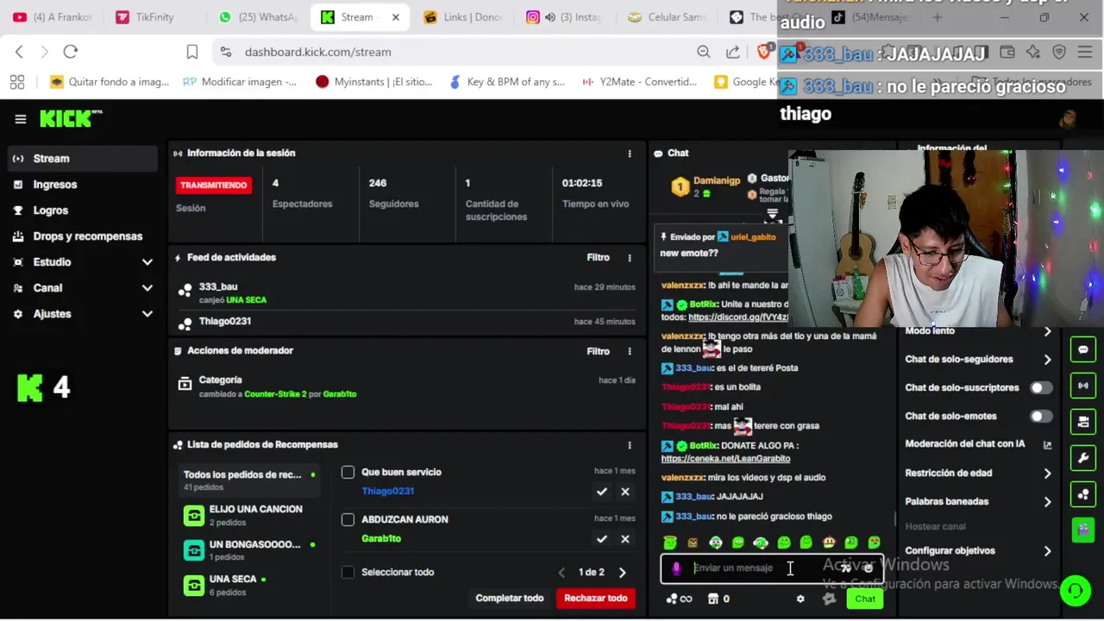1104x621 pixels.
Task: Select UNA SECA reward filter
Action: click(248, 586)
